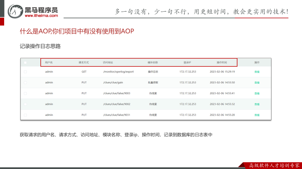Select the /monitor/operlog/export address cell
The width and height of the screenshot is (302, 169).
[119, 72]
